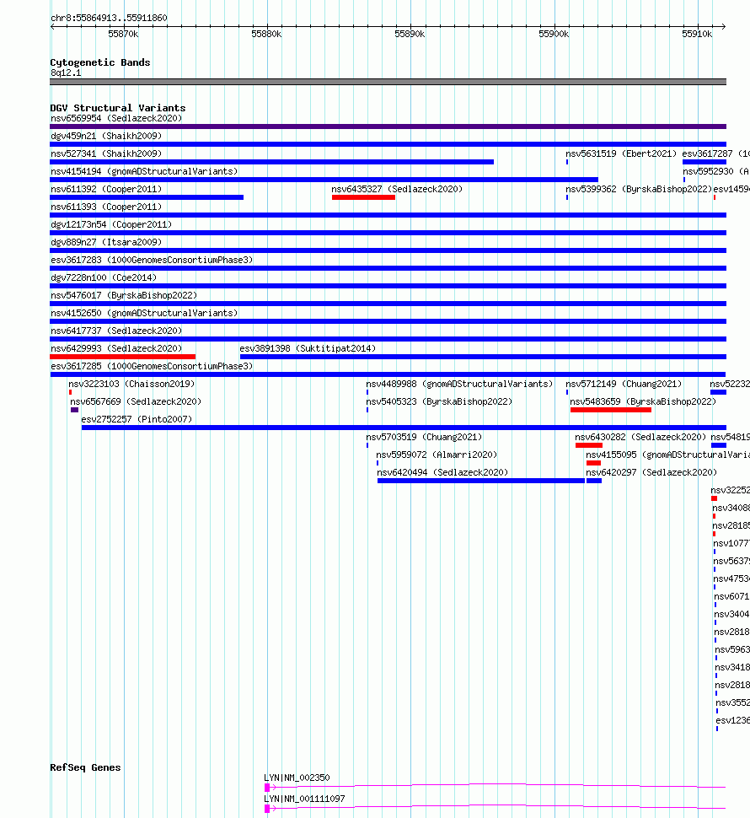This screenshot has height=818, width=750.
Task: Click the magenta exon of LYN NM_001111097
Action: click(267, 809)
